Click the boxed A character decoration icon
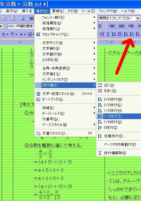Viewport: 141px width, 201px height. [x=30, y=34]
